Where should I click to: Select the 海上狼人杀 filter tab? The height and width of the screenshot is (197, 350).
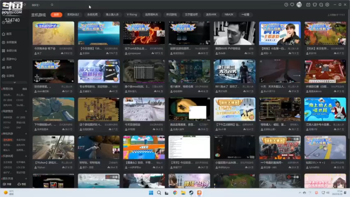click(112, 14)
